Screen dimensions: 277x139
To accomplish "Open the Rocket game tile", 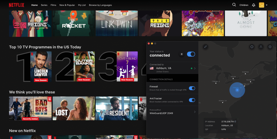I will [x=74, y=23].
